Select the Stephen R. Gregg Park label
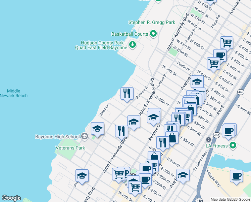This screenshot has width=251, height=202. pyautogui.click(x=152, y=22)
